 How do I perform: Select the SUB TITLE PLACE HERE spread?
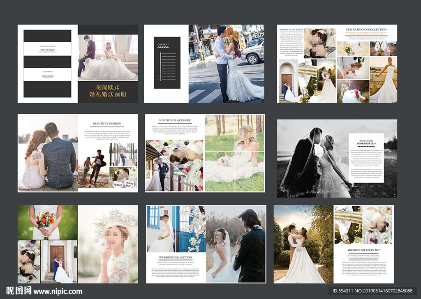coord(205,153)
